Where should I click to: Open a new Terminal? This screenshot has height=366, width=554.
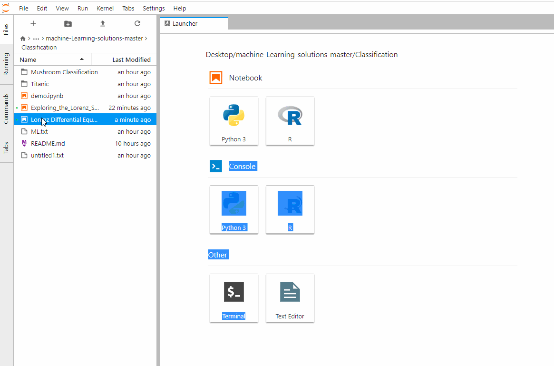click(x=233, y=298)
